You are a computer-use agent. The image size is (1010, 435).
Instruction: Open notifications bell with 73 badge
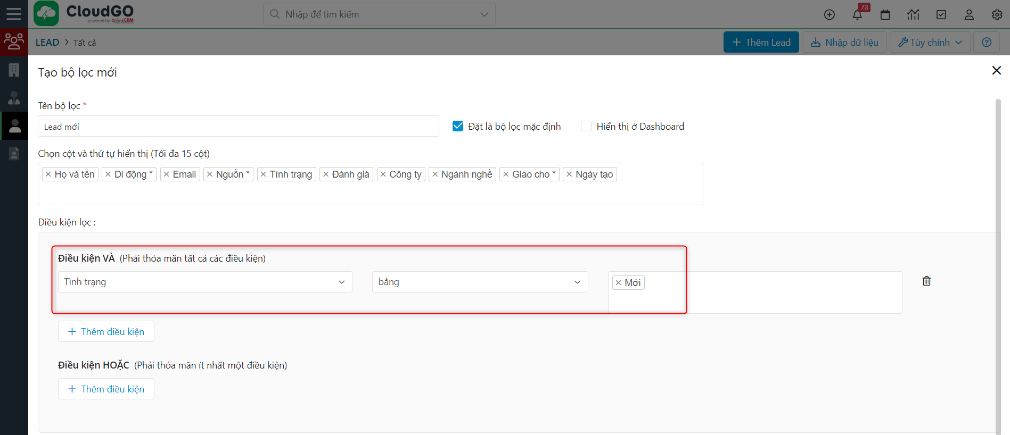click(858, 14)
